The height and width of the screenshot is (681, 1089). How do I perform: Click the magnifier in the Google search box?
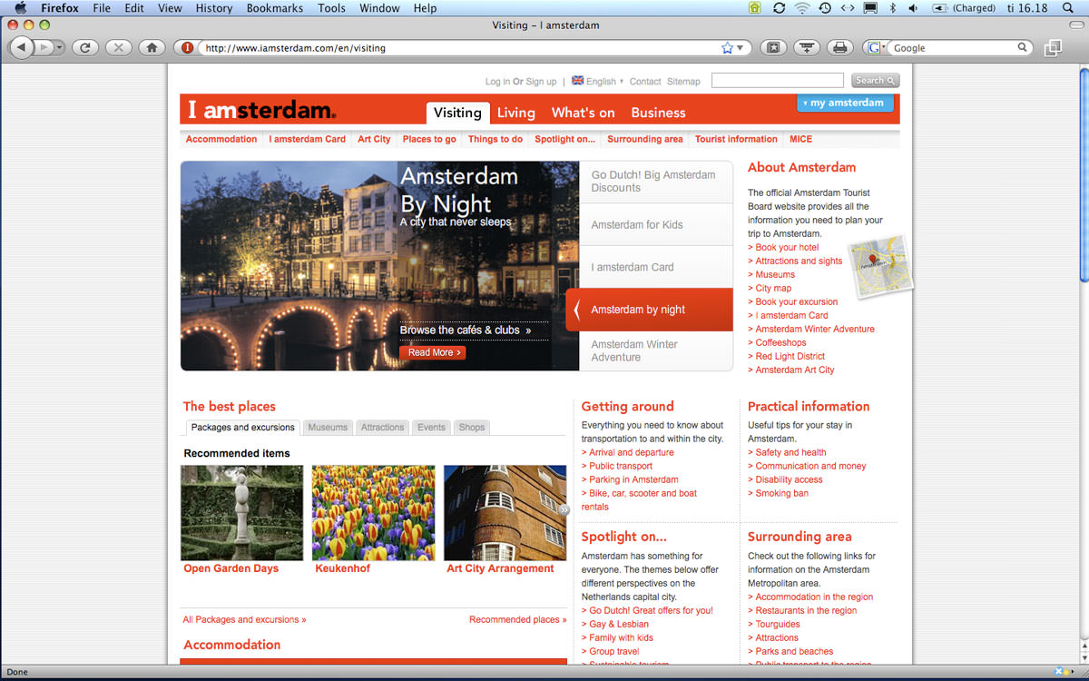pos(1023,47)
